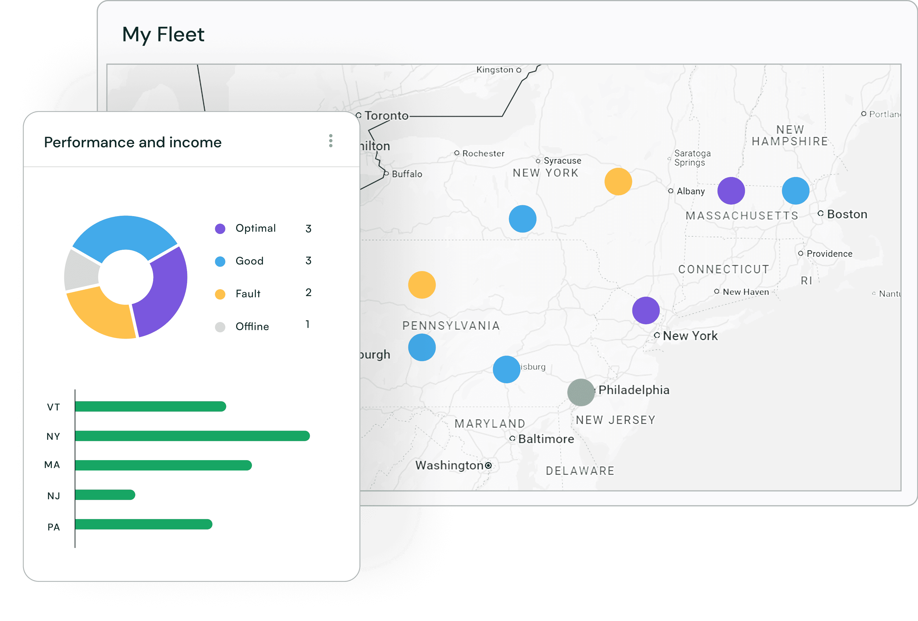Select the blue marker below New York label

[x=522, y=219]
